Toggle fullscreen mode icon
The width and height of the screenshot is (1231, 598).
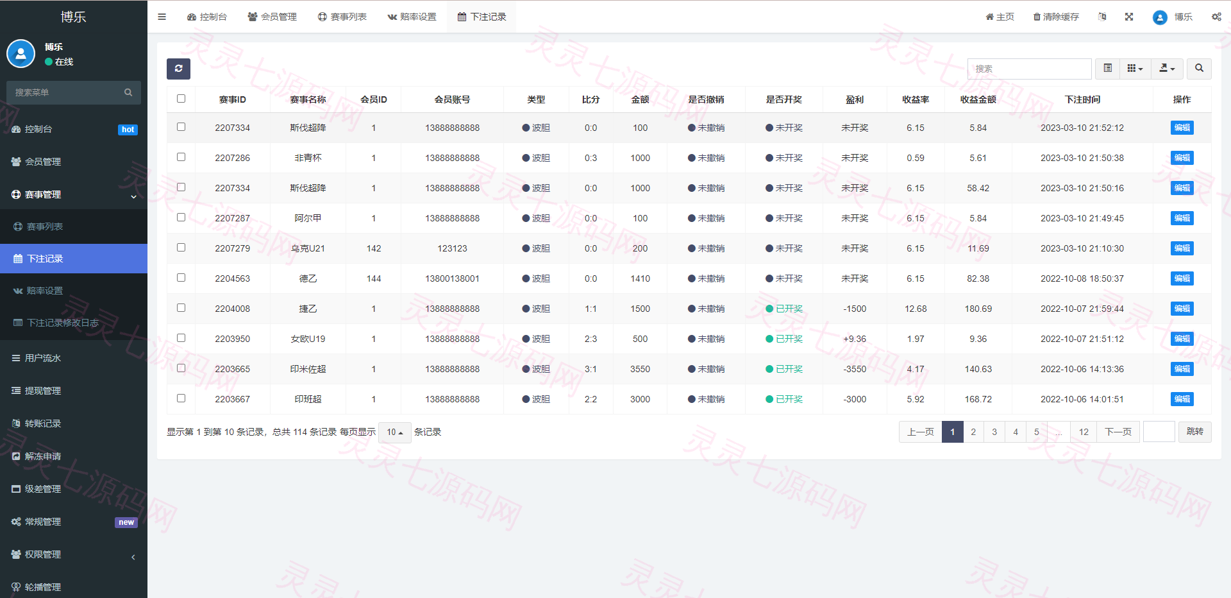click(1129, 17)
